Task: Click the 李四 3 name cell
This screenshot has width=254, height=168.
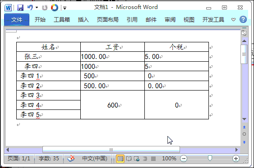Action: pos(48,95)
